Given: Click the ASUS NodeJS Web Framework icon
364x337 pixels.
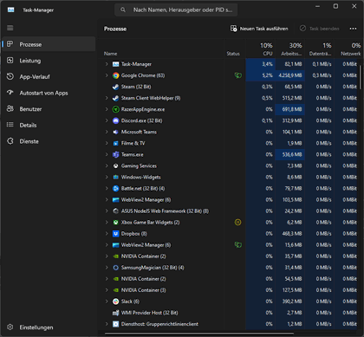Looking at the screenshot, I should (x=115, y=211).
